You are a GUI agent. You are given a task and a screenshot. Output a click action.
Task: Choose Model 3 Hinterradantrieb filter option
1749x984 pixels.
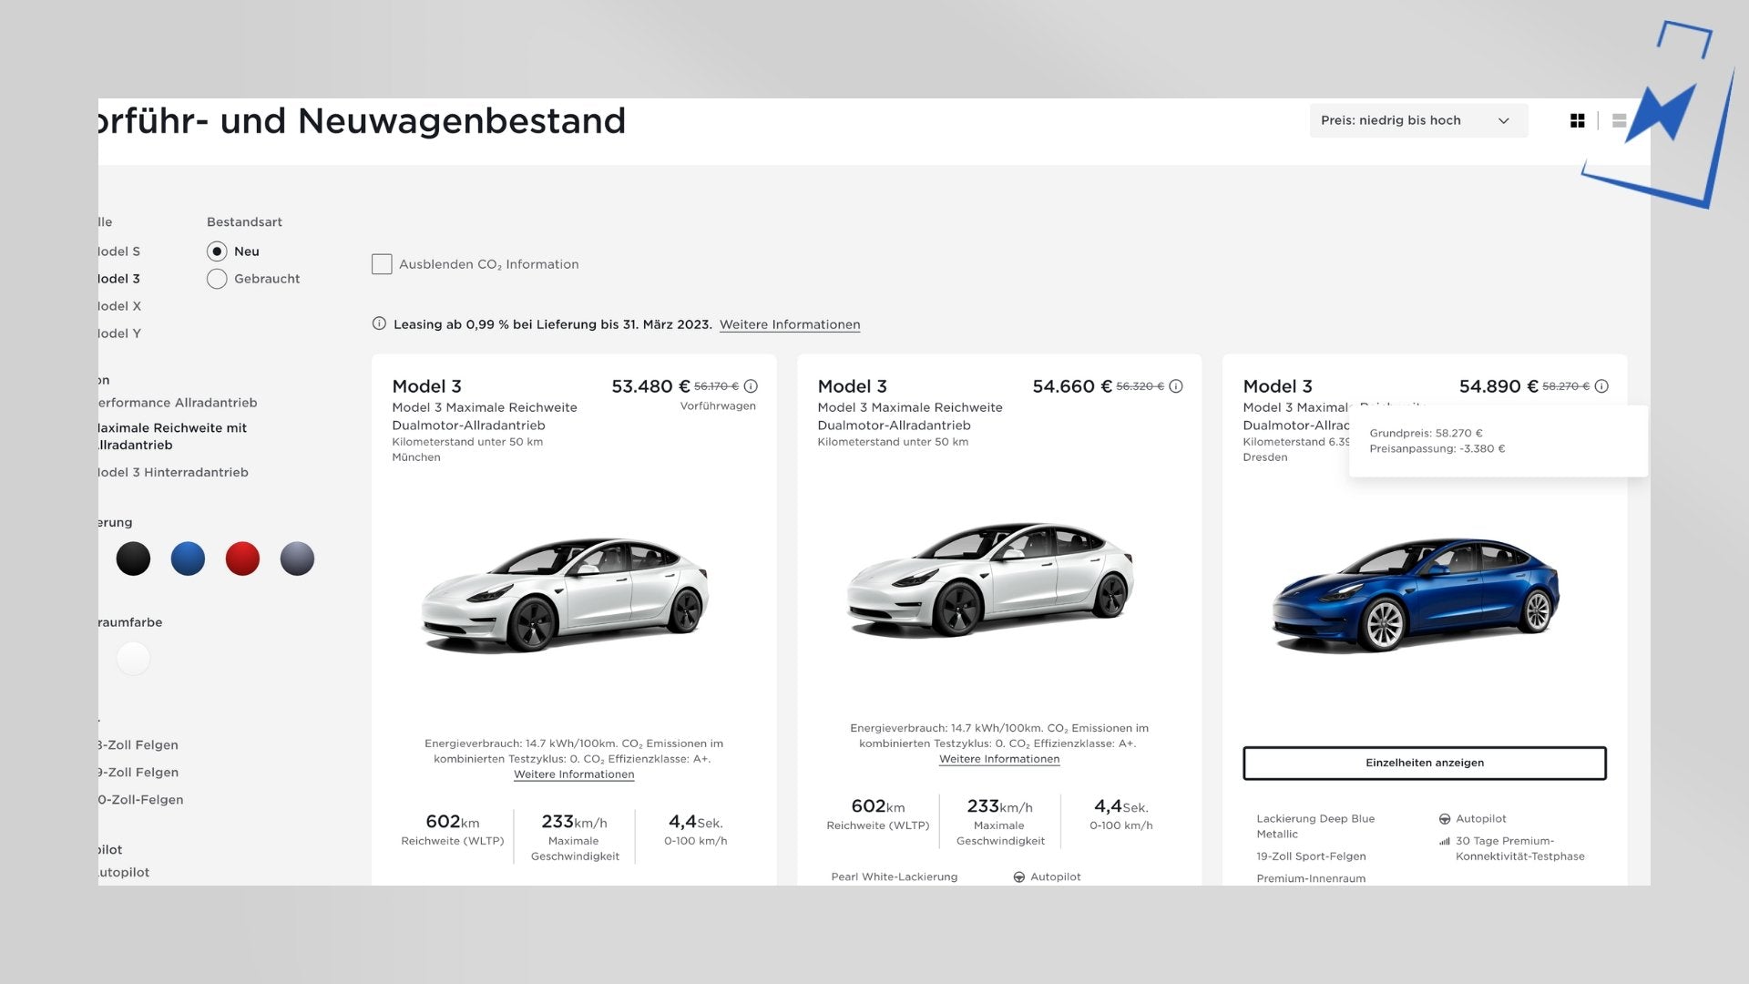(173, 472)
